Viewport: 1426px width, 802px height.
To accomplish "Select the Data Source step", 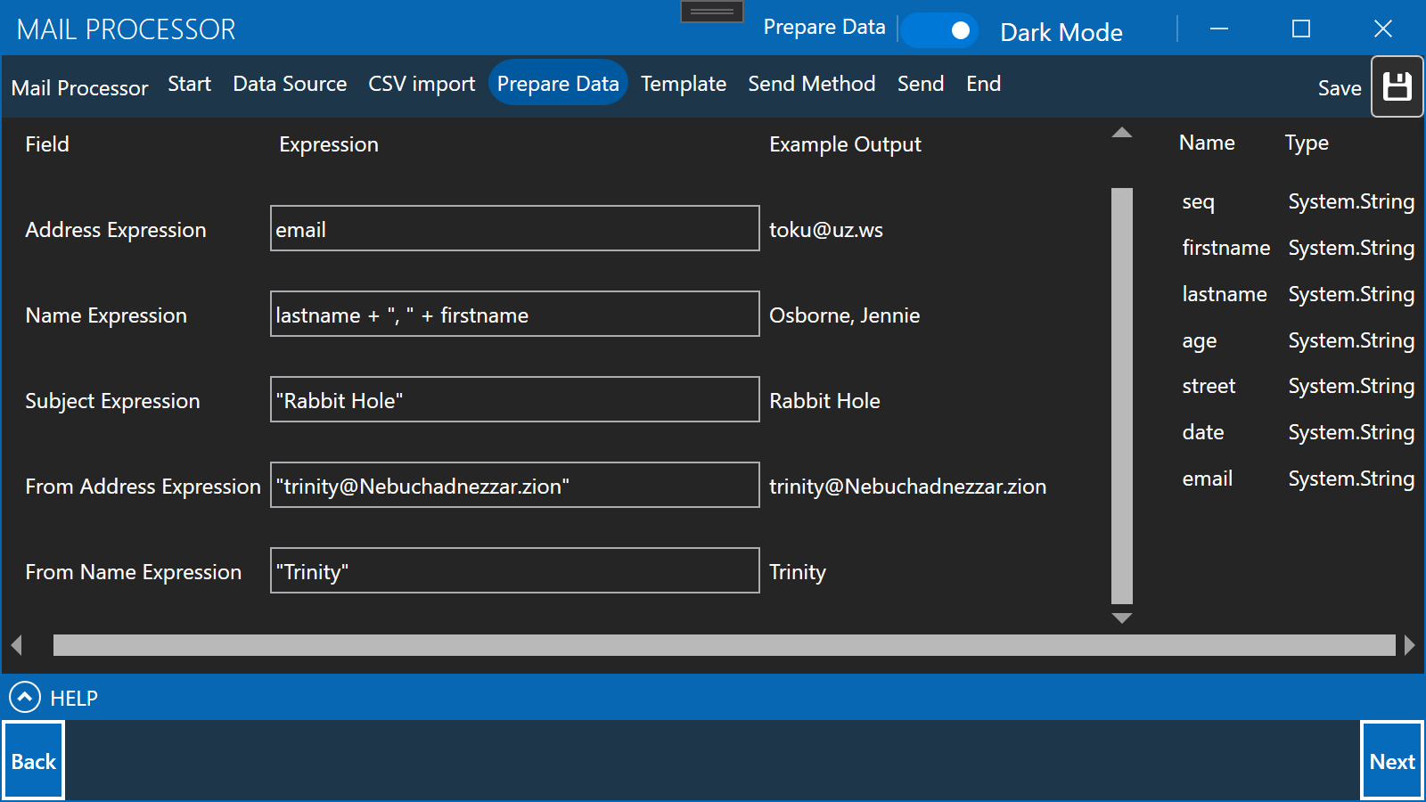I will pos(289,83).
